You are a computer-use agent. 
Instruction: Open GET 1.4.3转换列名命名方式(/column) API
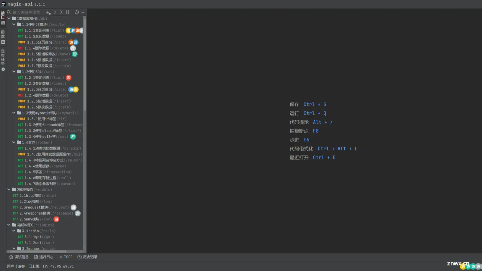click(50, 160)
